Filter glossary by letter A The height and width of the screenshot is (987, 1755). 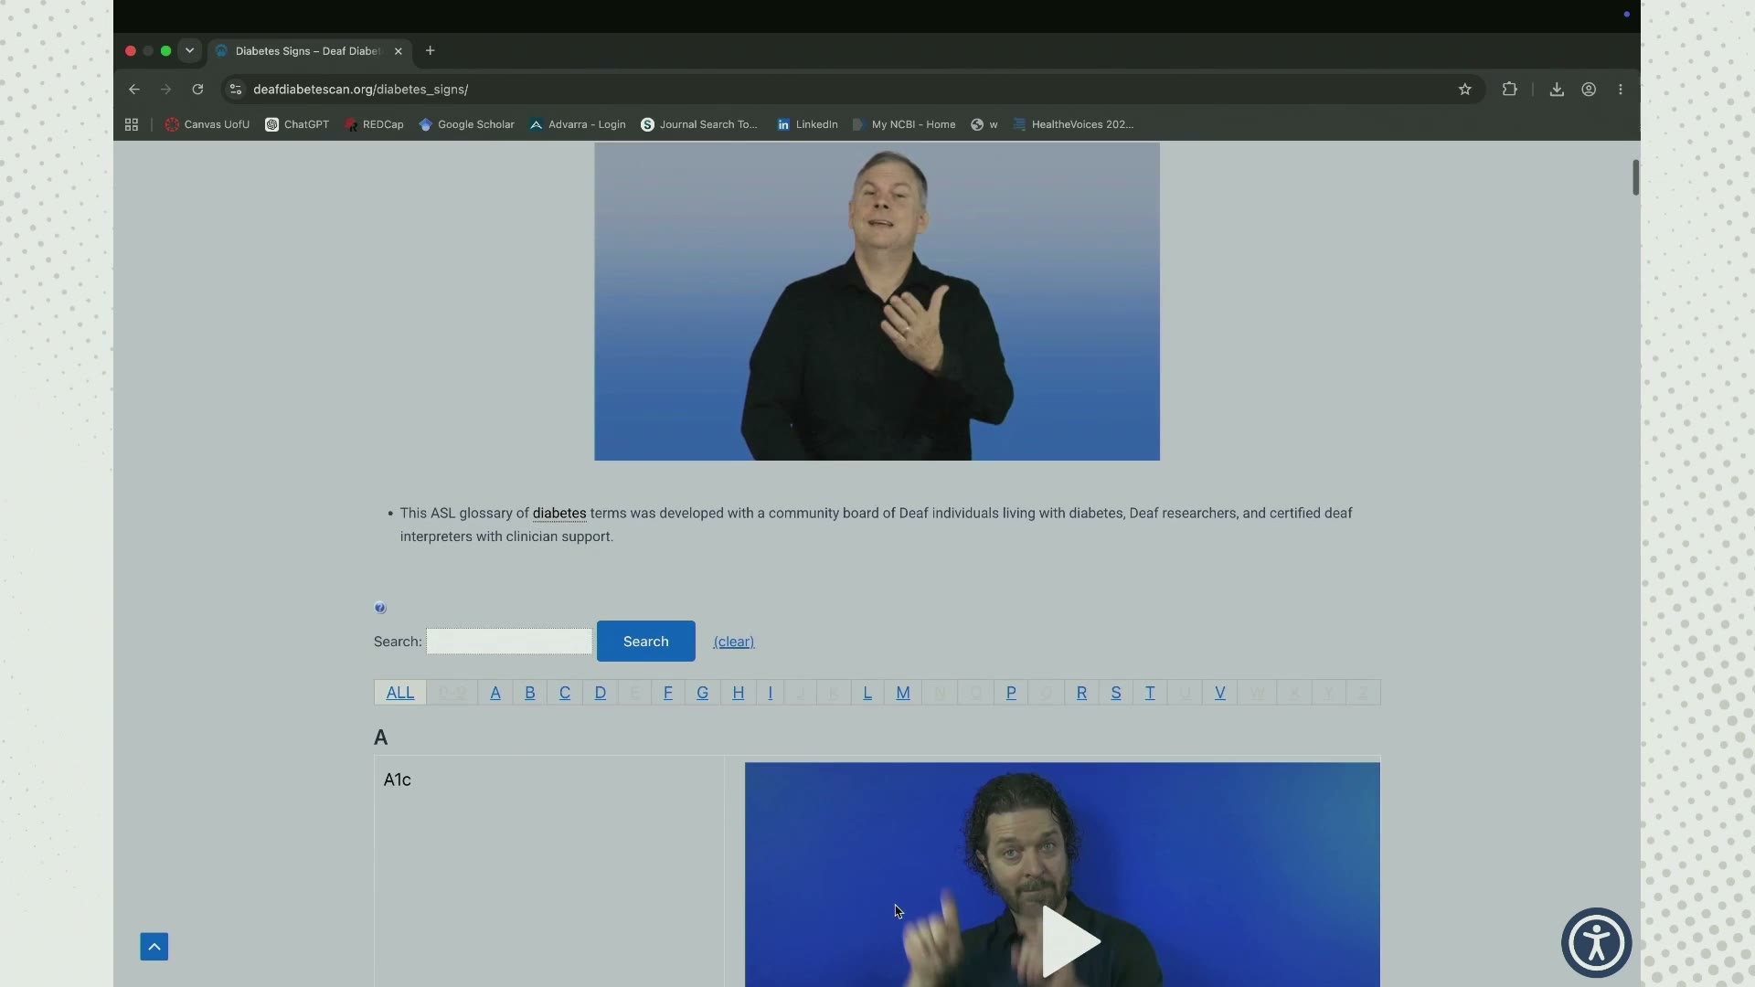tap(495, 693)
